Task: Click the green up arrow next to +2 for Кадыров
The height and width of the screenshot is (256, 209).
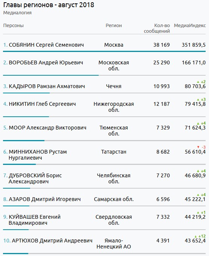Action: pyautogui.click(x=198, y=82)
